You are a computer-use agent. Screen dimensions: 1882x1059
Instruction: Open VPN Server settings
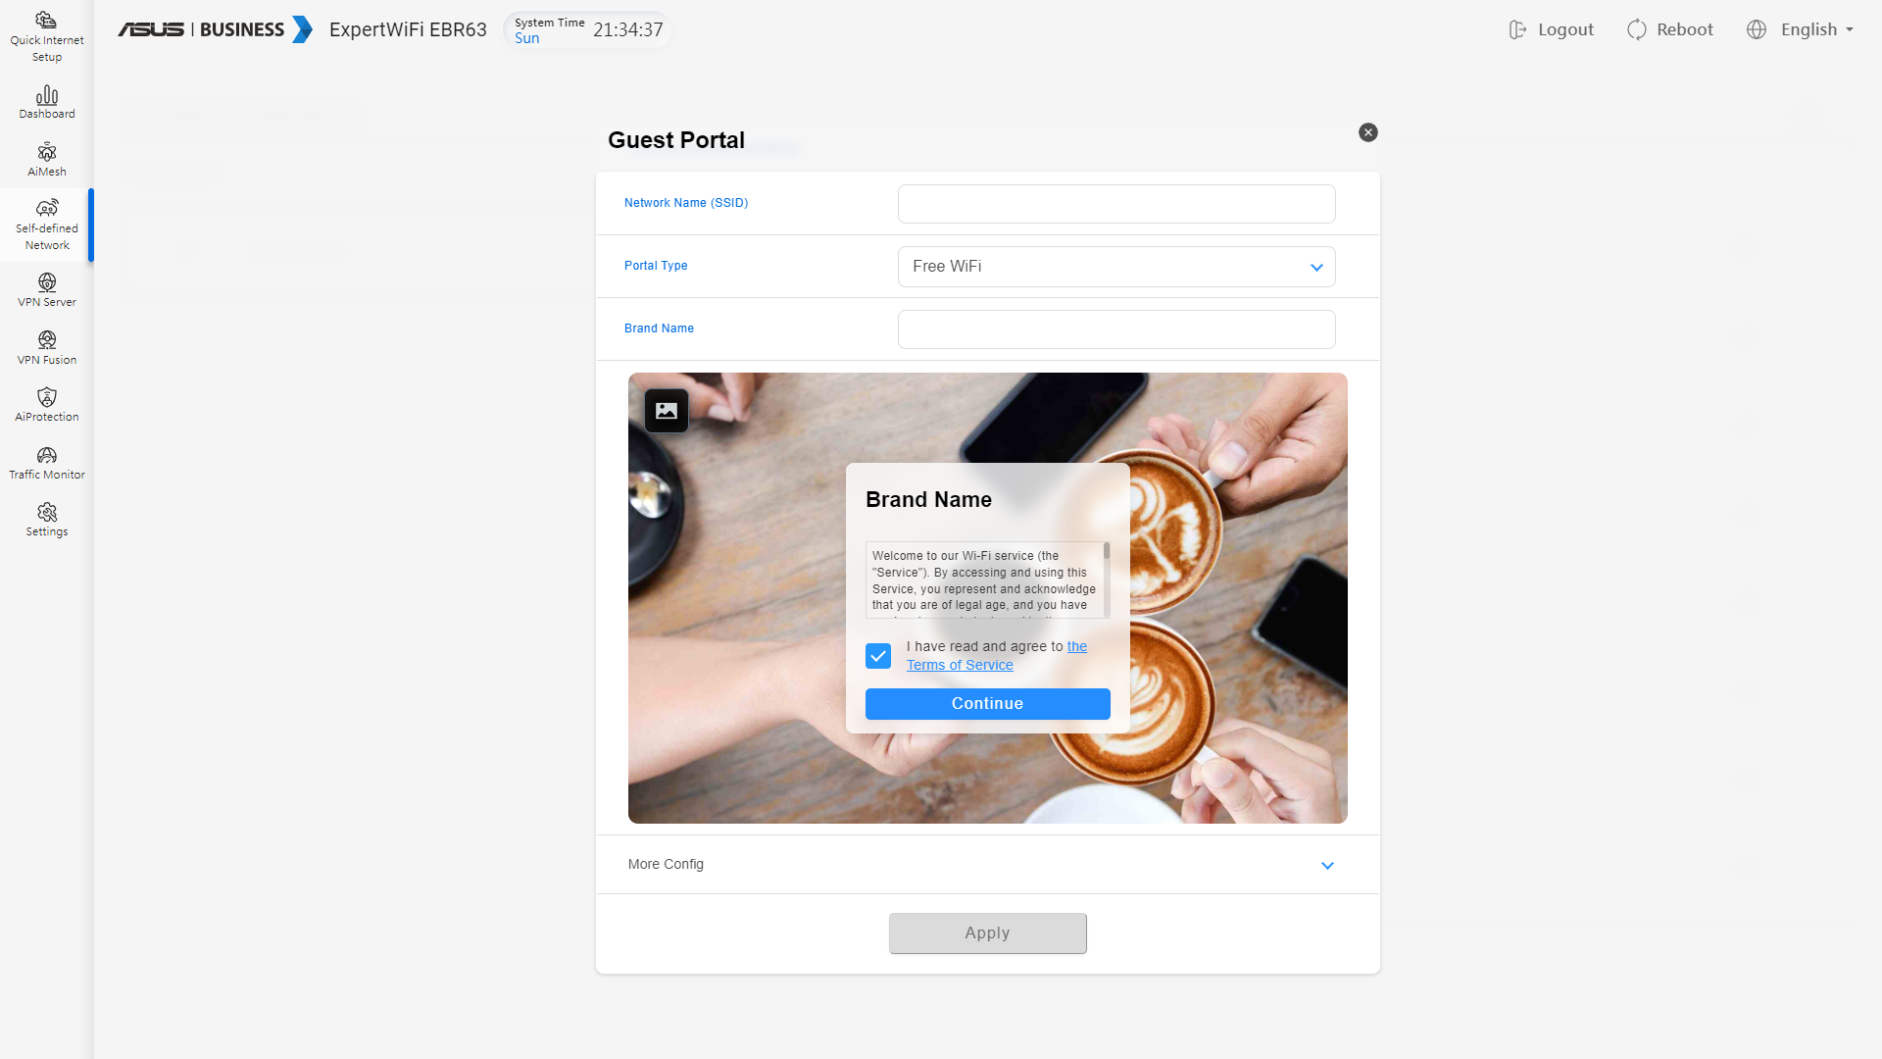46,290
